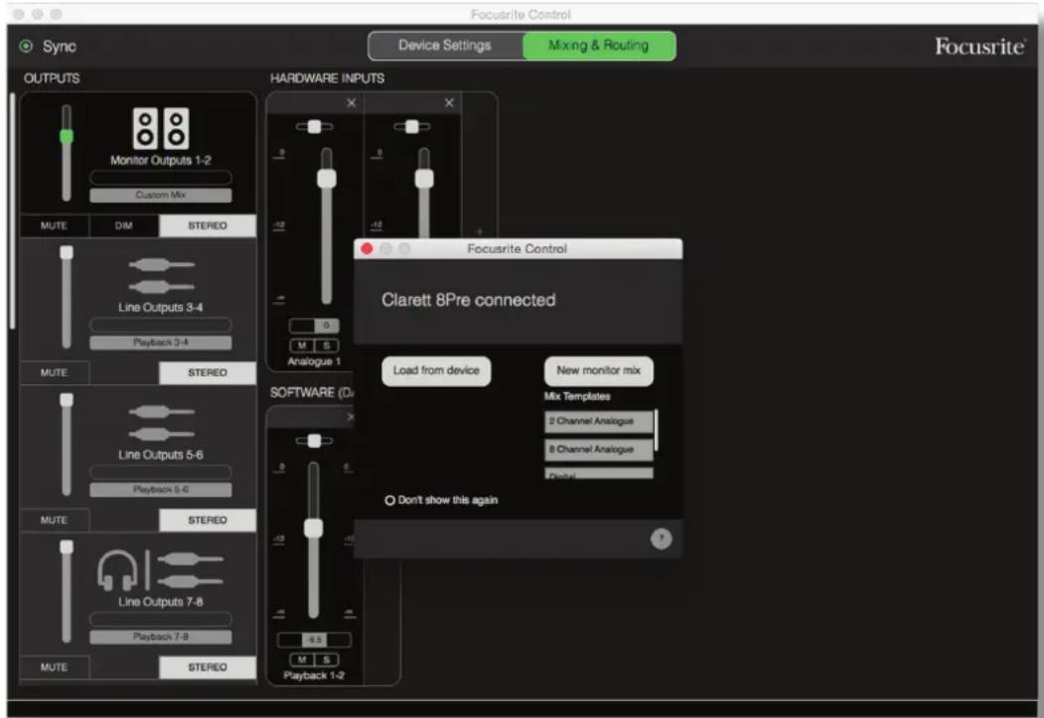Click the Monitor Outputs 1-2 volume fader
Image resolution: width=1044 pixels, height=718 pixels.
click(x=67, y=136)
